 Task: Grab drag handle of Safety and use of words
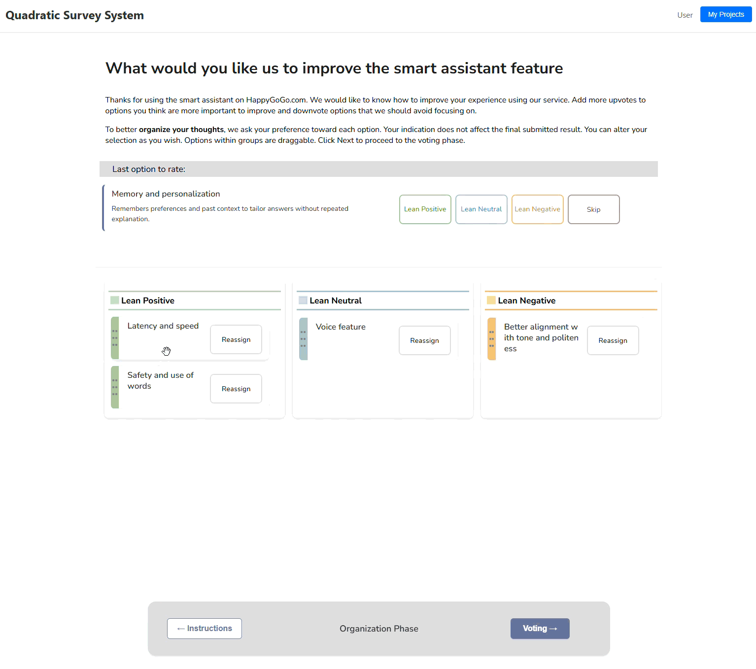[115, 387]
